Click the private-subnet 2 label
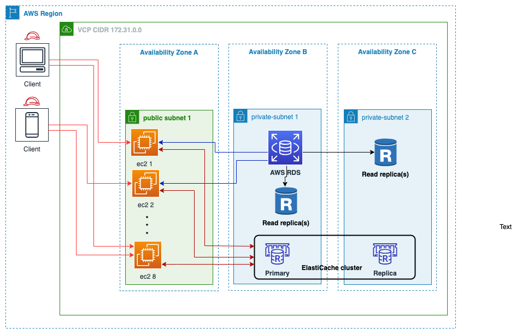Image resolution: width=522 pixels, height=334 pixels. pos(385,118)
